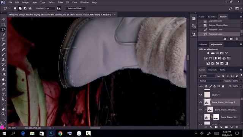Select the Hand tool
243x137 pixels.
pos(3,109)
